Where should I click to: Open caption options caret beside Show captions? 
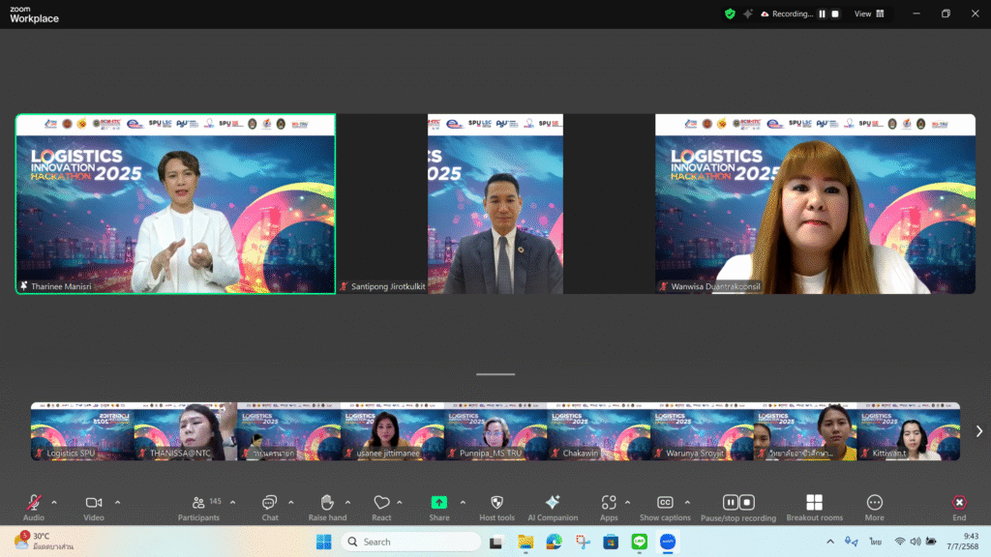(x=688, y=503)
